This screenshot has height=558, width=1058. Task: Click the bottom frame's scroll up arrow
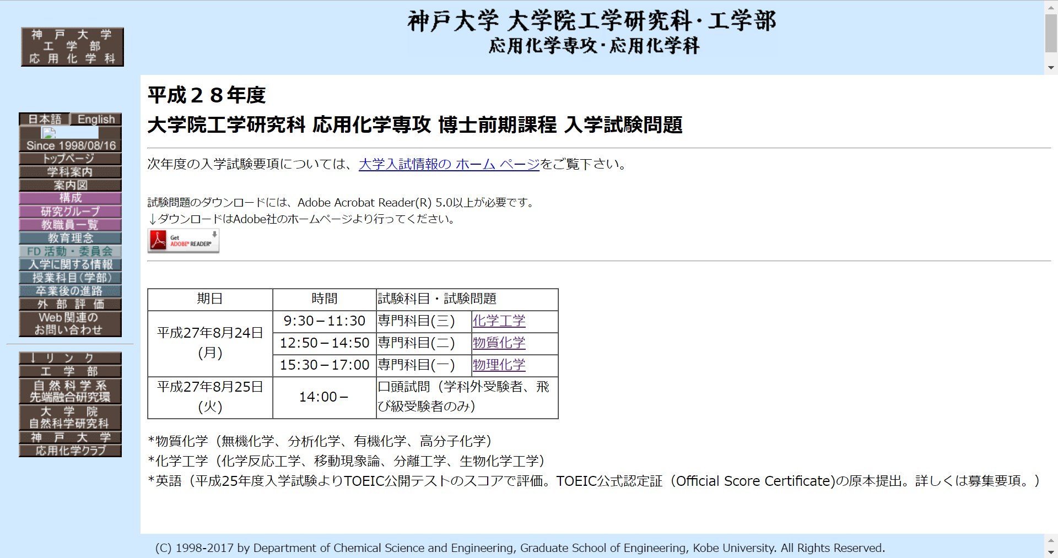pos(1051,540)
